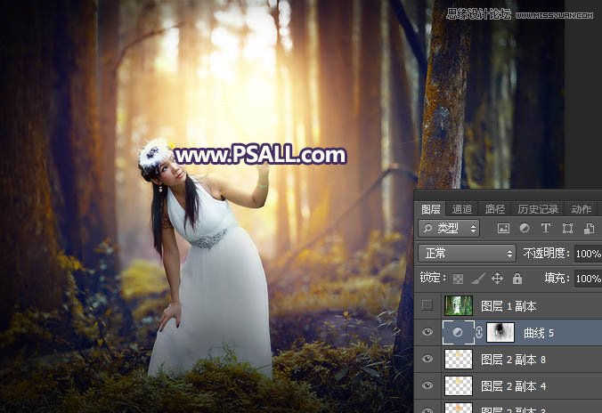
Task: Filter layers by adjustment layer icon
Action: pyautogui.click(x=525, y=229)
